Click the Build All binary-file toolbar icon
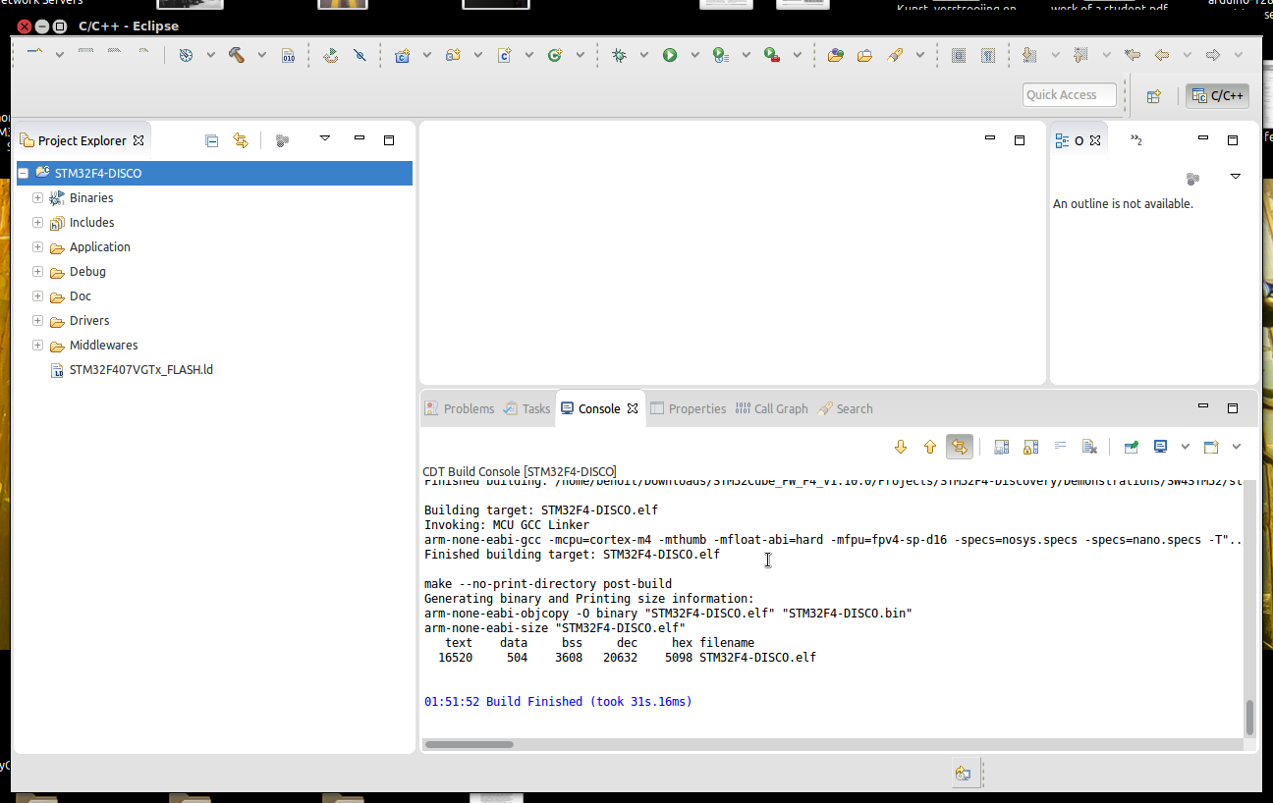The height and width of the screenshot is (803, 1273). tap(288, 55)
